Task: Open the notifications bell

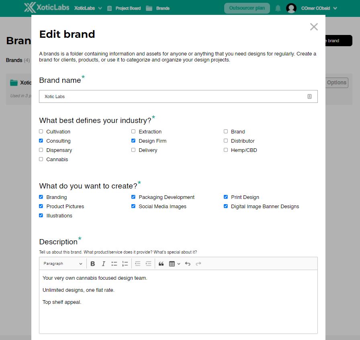Action: click(x=278, y=8)
